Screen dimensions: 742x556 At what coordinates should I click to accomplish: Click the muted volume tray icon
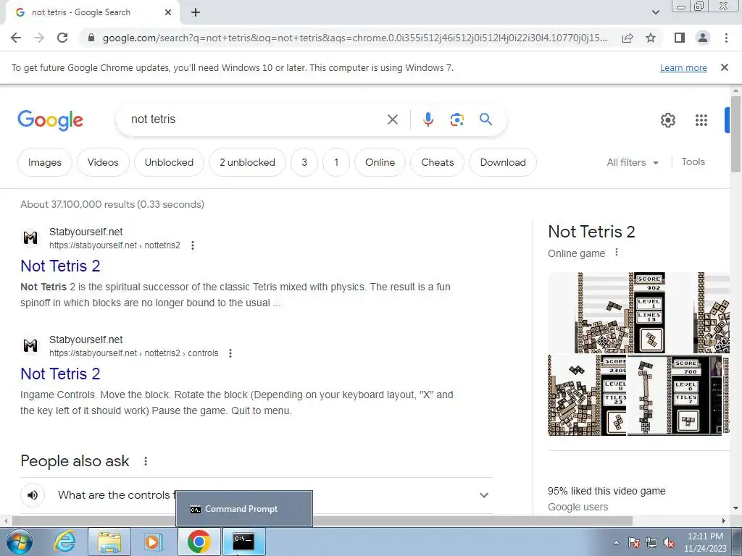[669, 543]
